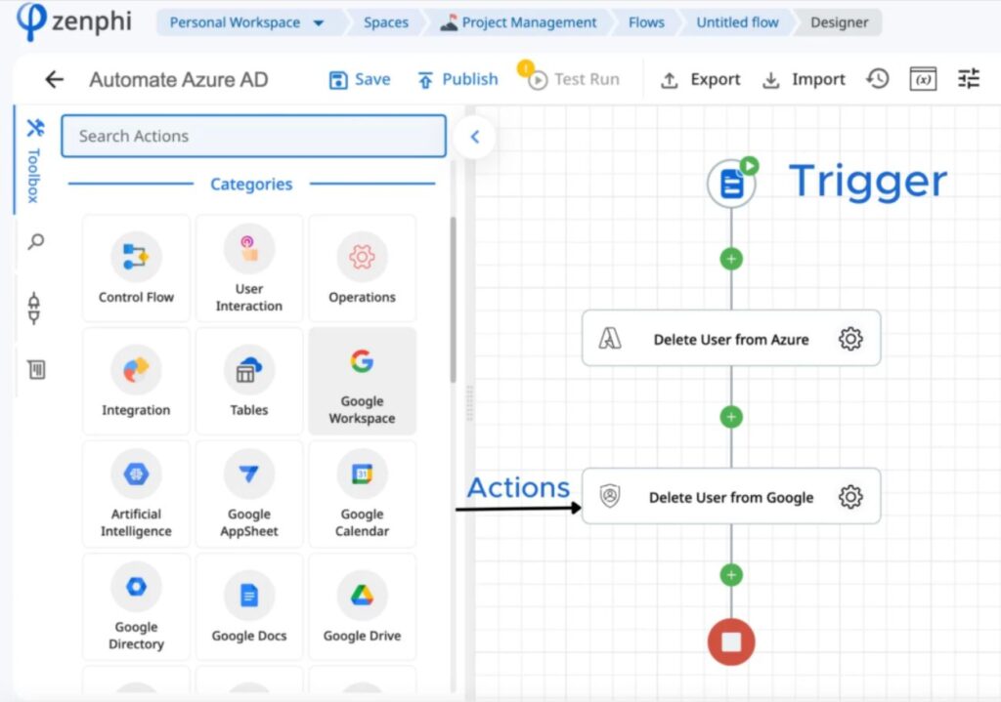1001x702 pixels.
Task: Go to Spaces breadcrumb
Action: 385,23
